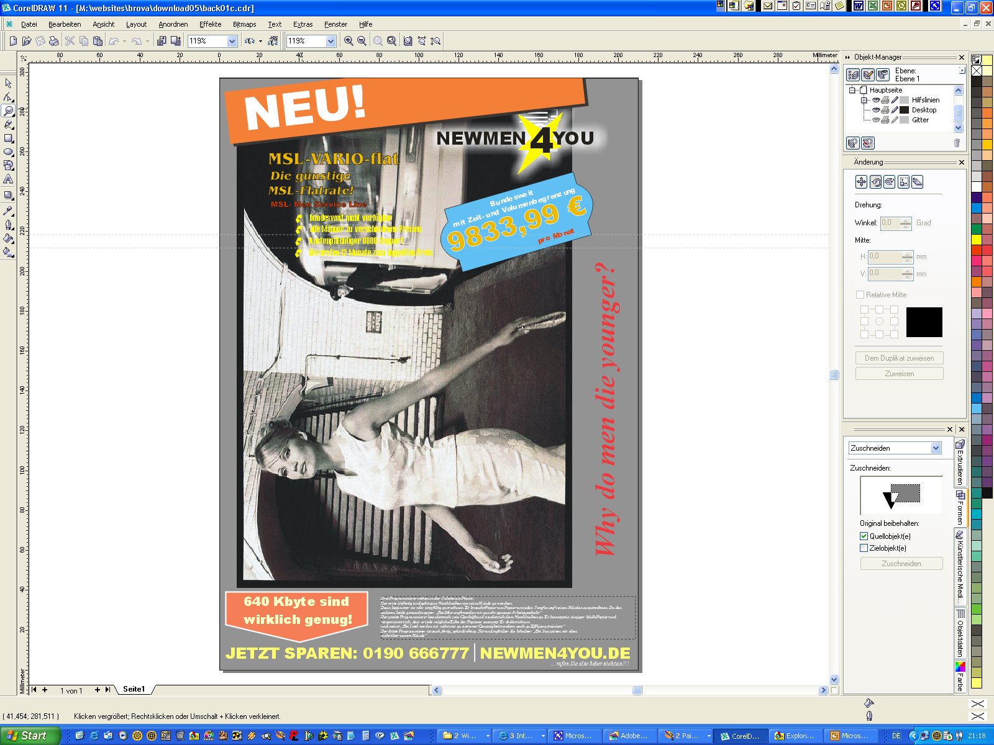Screen dimensions: 994x745
Task: Open the Objekt-Manager flyout arrow menu
Action: pyautogui.click(x=962, y=70)
